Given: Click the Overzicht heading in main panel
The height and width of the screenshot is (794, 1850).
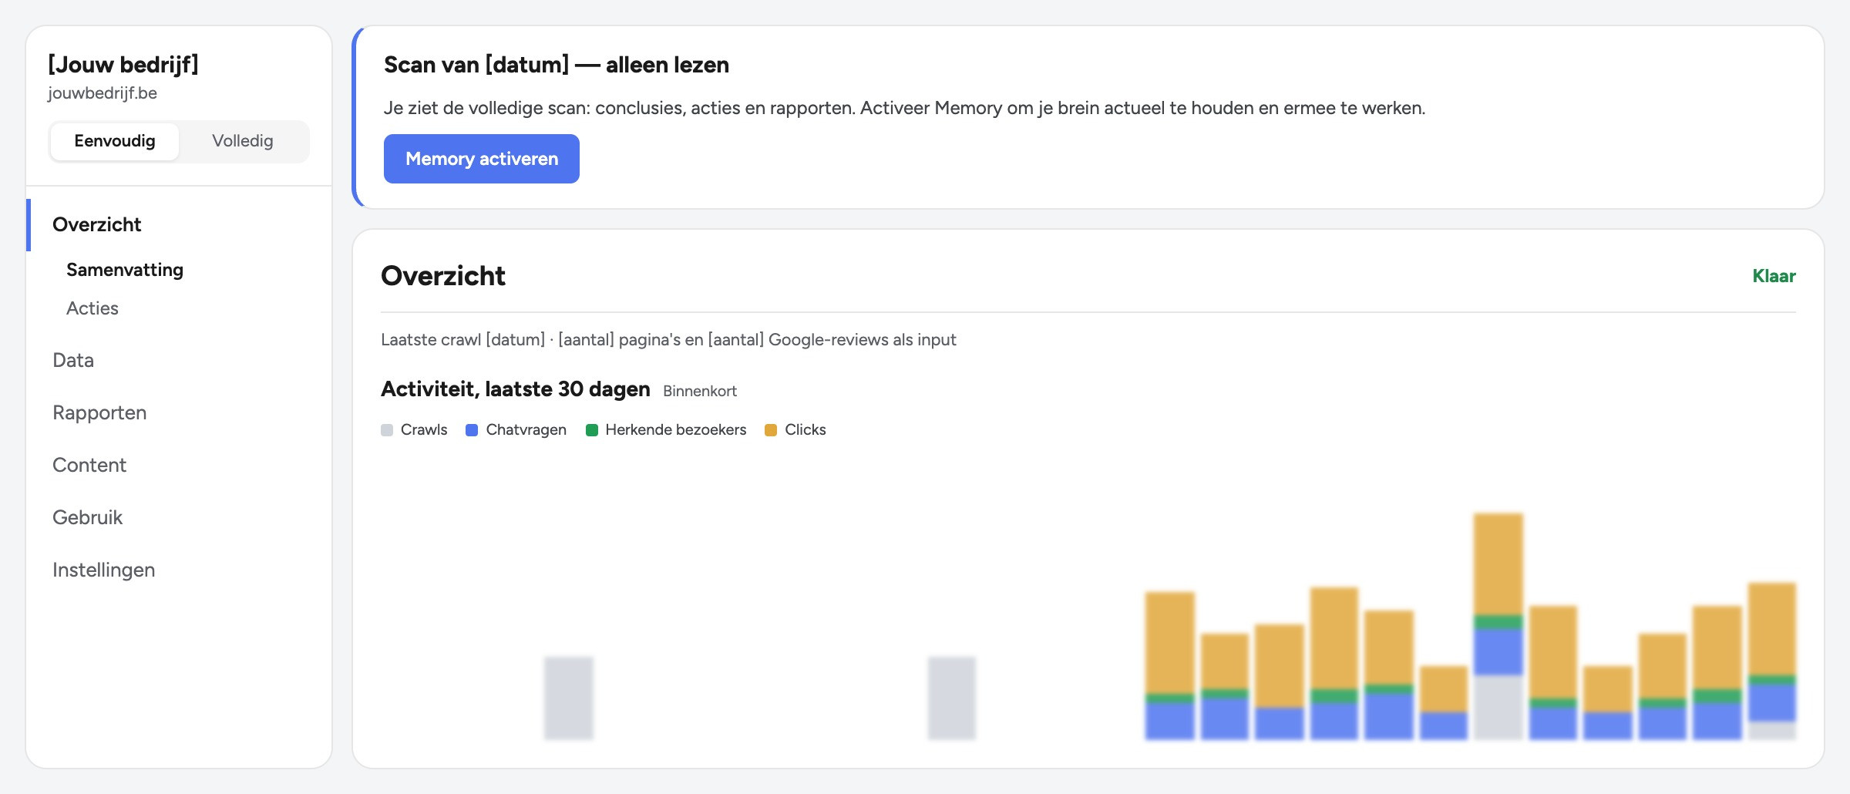Looking at the screenshot, I should coord(443,276).
